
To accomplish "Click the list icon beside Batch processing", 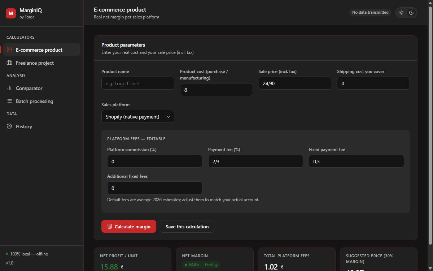I will coord(9,101).
